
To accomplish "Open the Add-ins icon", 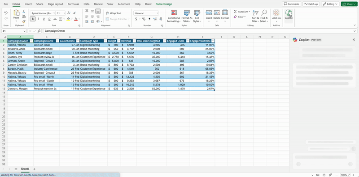I will tap(276, 13).
